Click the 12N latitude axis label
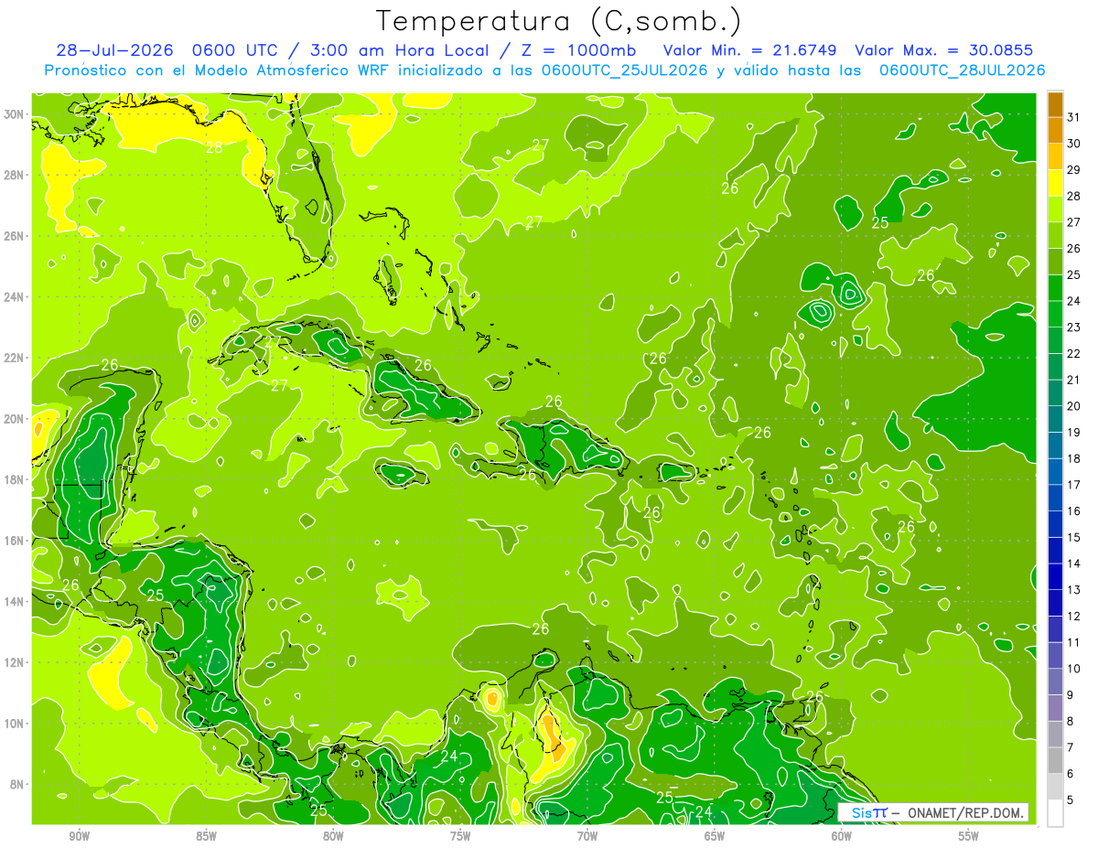 tap(16, 662)
